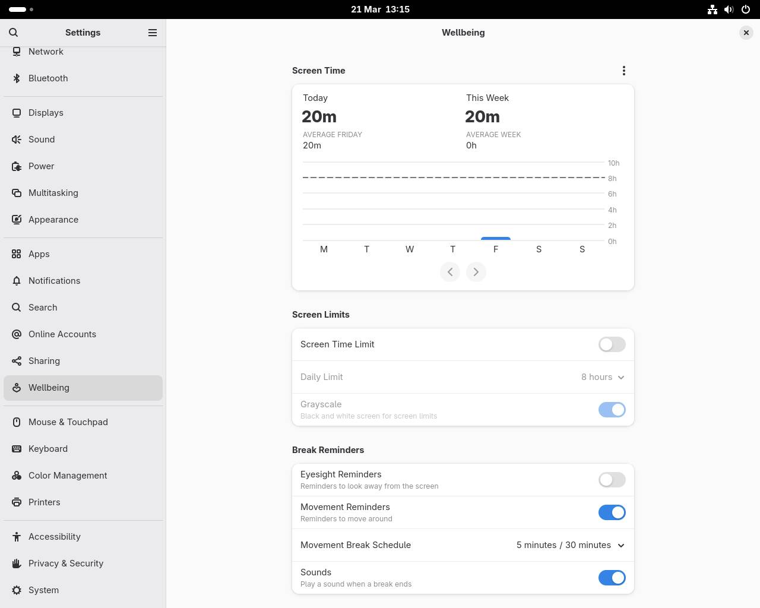Click the Network sidebar icon

click(x=17, y=52)
